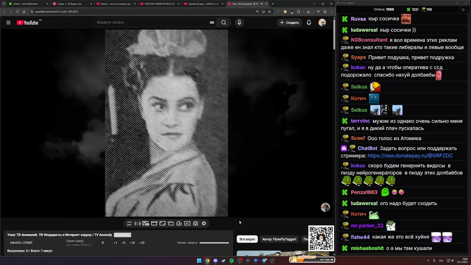
Task: Toggle the loop icon in player toolbar
Action: coord(129,223)
